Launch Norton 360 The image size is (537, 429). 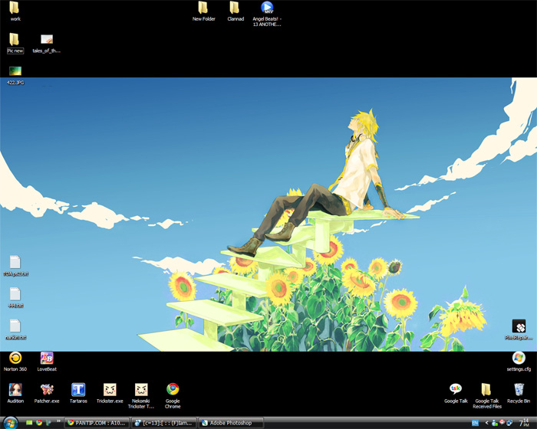[15, 362]
